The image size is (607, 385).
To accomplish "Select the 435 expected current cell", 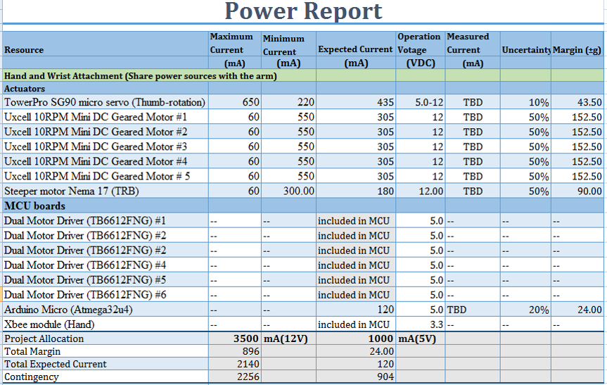I will [x=356, y=102].
